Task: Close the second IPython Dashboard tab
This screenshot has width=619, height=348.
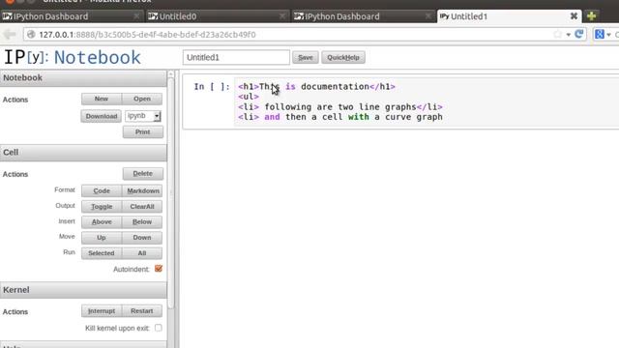Action: (427, 16)
